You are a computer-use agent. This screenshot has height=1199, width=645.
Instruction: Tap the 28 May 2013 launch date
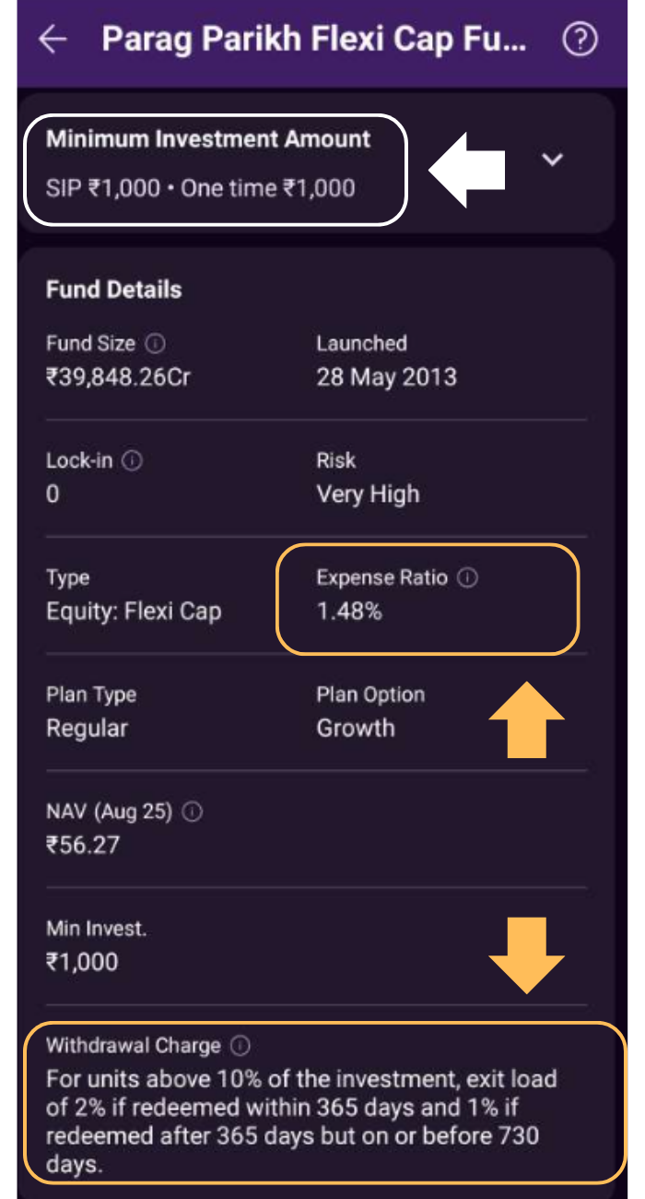tap(386, 377)
